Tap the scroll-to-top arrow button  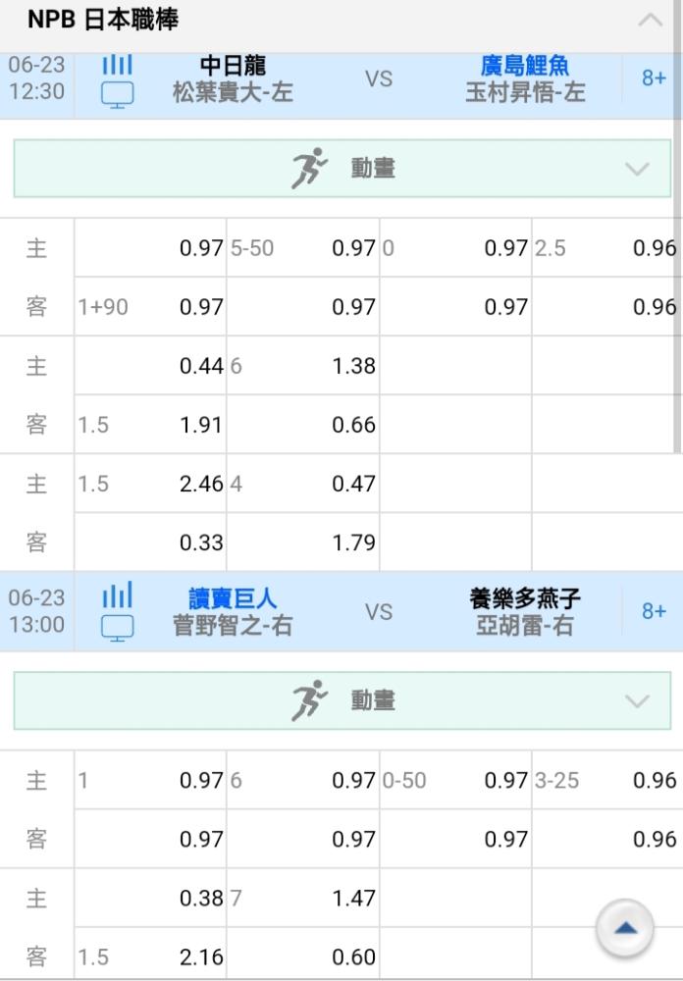[625, 929]
